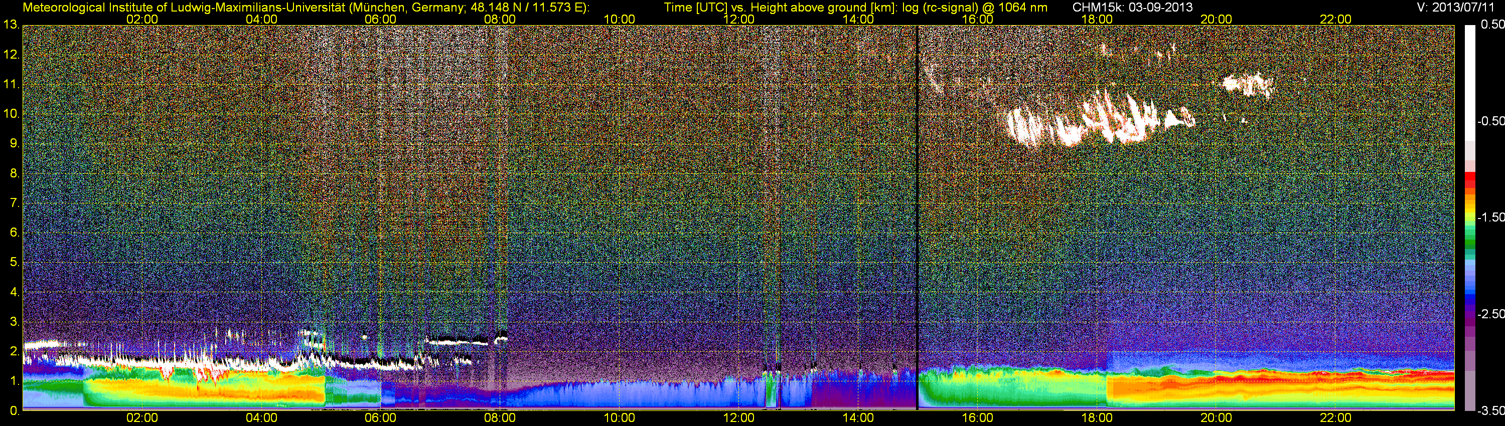Click the 1 km height axis label
The width and height of the screenshot is (1505, 426).
(14, 381)
